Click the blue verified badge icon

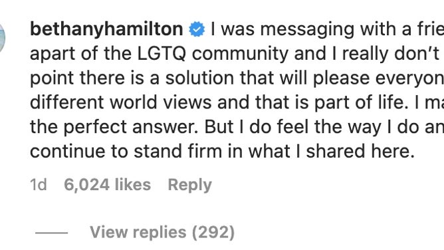pyautogui.click(x=197, y=29)
